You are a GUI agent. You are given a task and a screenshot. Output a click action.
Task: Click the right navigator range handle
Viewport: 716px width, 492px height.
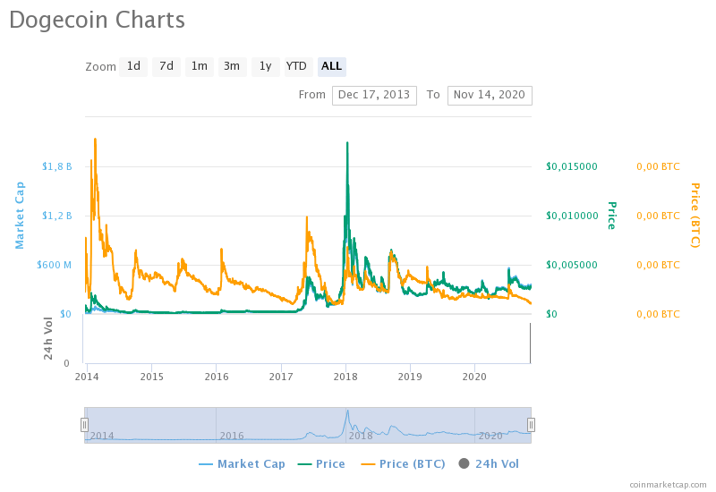tap(531, 425)
